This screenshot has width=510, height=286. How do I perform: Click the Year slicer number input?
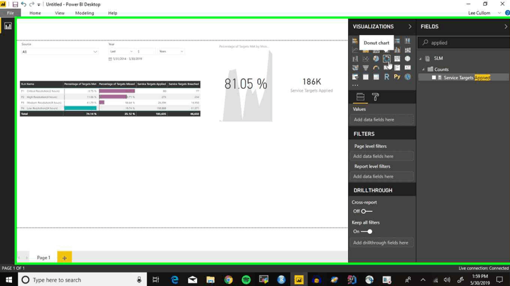pyautogui.click(x=145, y=52)
